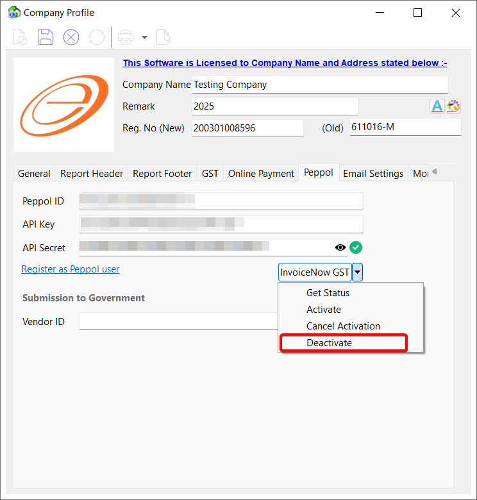The height and width of the screenshot is (500, 477).
Task: Click the Edit document toolbar icon
Action: point(20,37)
